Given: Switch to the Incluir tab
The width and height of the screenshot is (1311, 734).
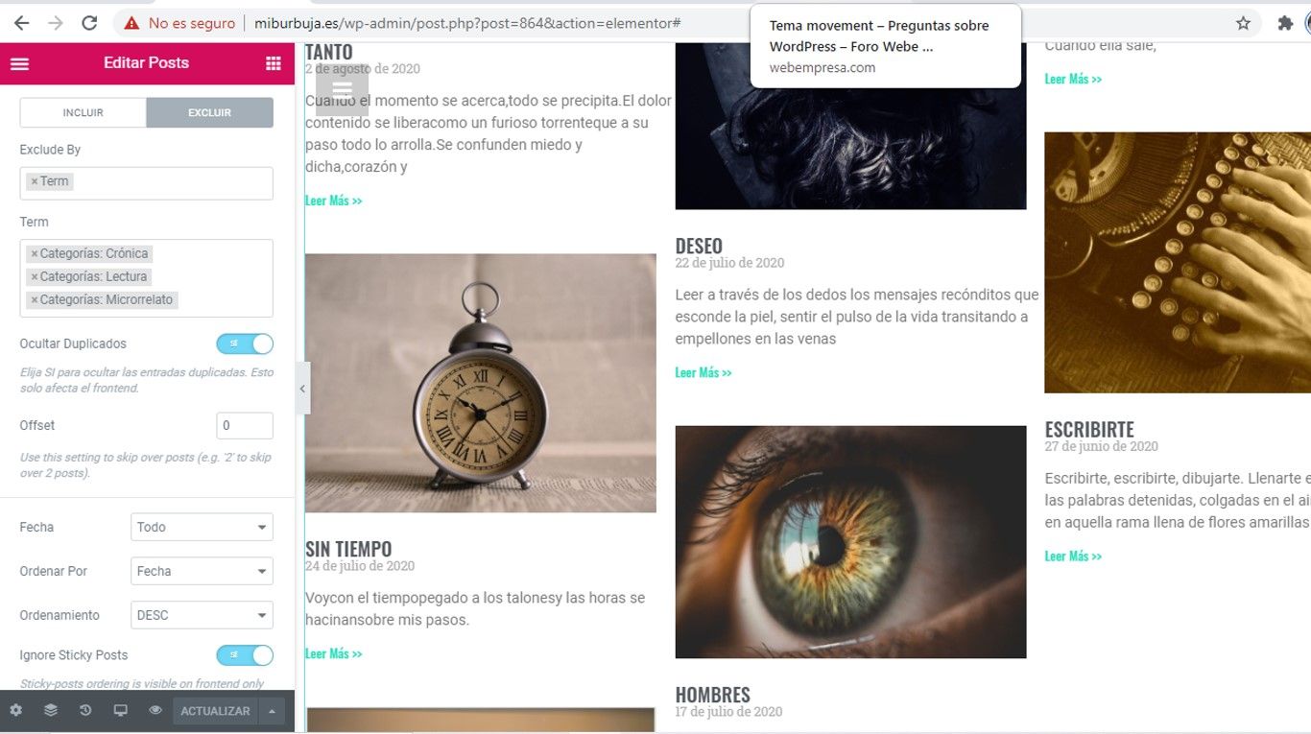Looking at the screenshot, I should 83,112.
